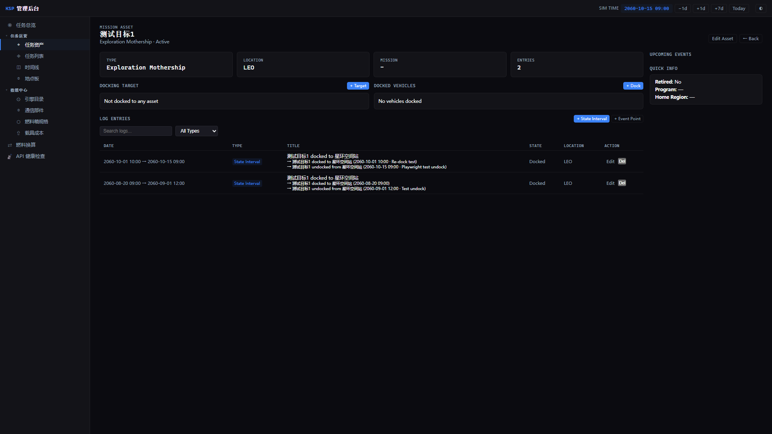Viewport: 772px width, 434px height.
Task: Delete the 2060-10-01 log entry
Action: [622, 162]
